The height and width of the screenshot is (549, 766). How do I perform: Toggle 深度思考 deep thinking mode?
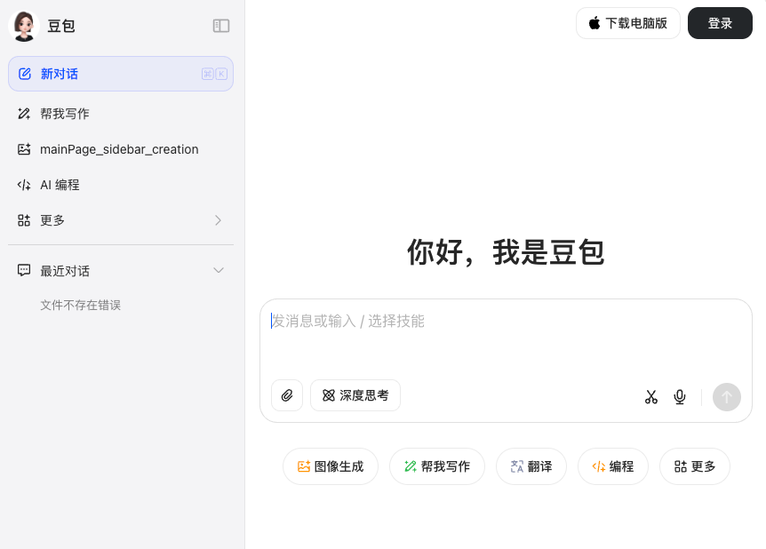click(x=355, y=395)
